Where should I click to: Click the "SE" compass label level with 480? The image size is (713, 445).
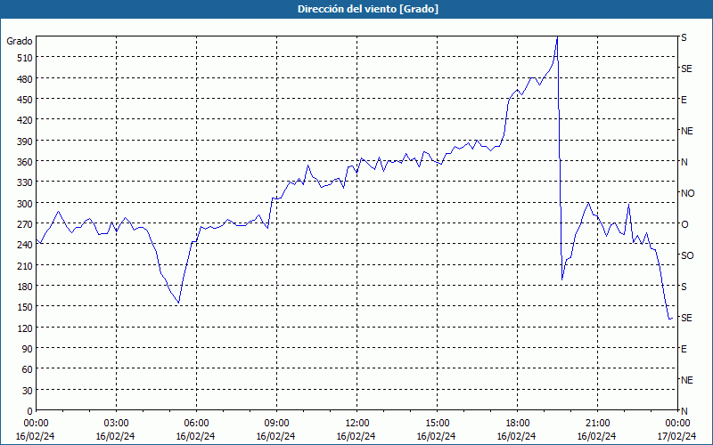coord(686,69)
